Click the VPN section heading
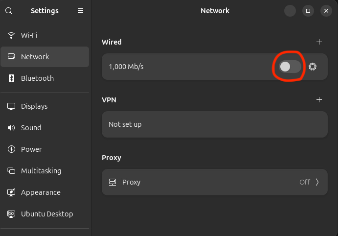338x236 pixels. coord(109,100)
